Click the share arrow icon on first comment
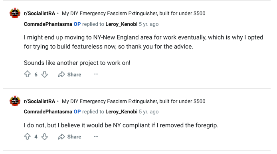This screenshot has height=154, width=277. pyautogui.click(x=61, y=74)
